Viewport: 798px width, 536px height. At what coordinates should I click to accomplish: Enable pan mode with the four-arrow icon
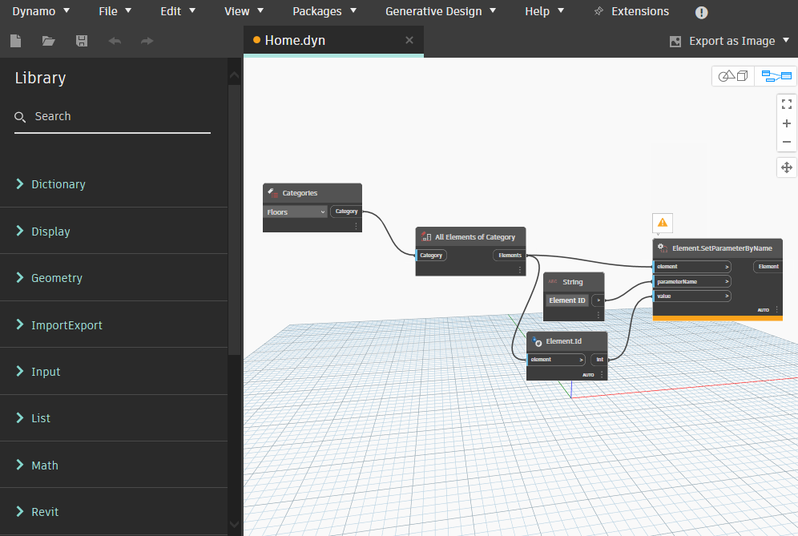[786, 167]
